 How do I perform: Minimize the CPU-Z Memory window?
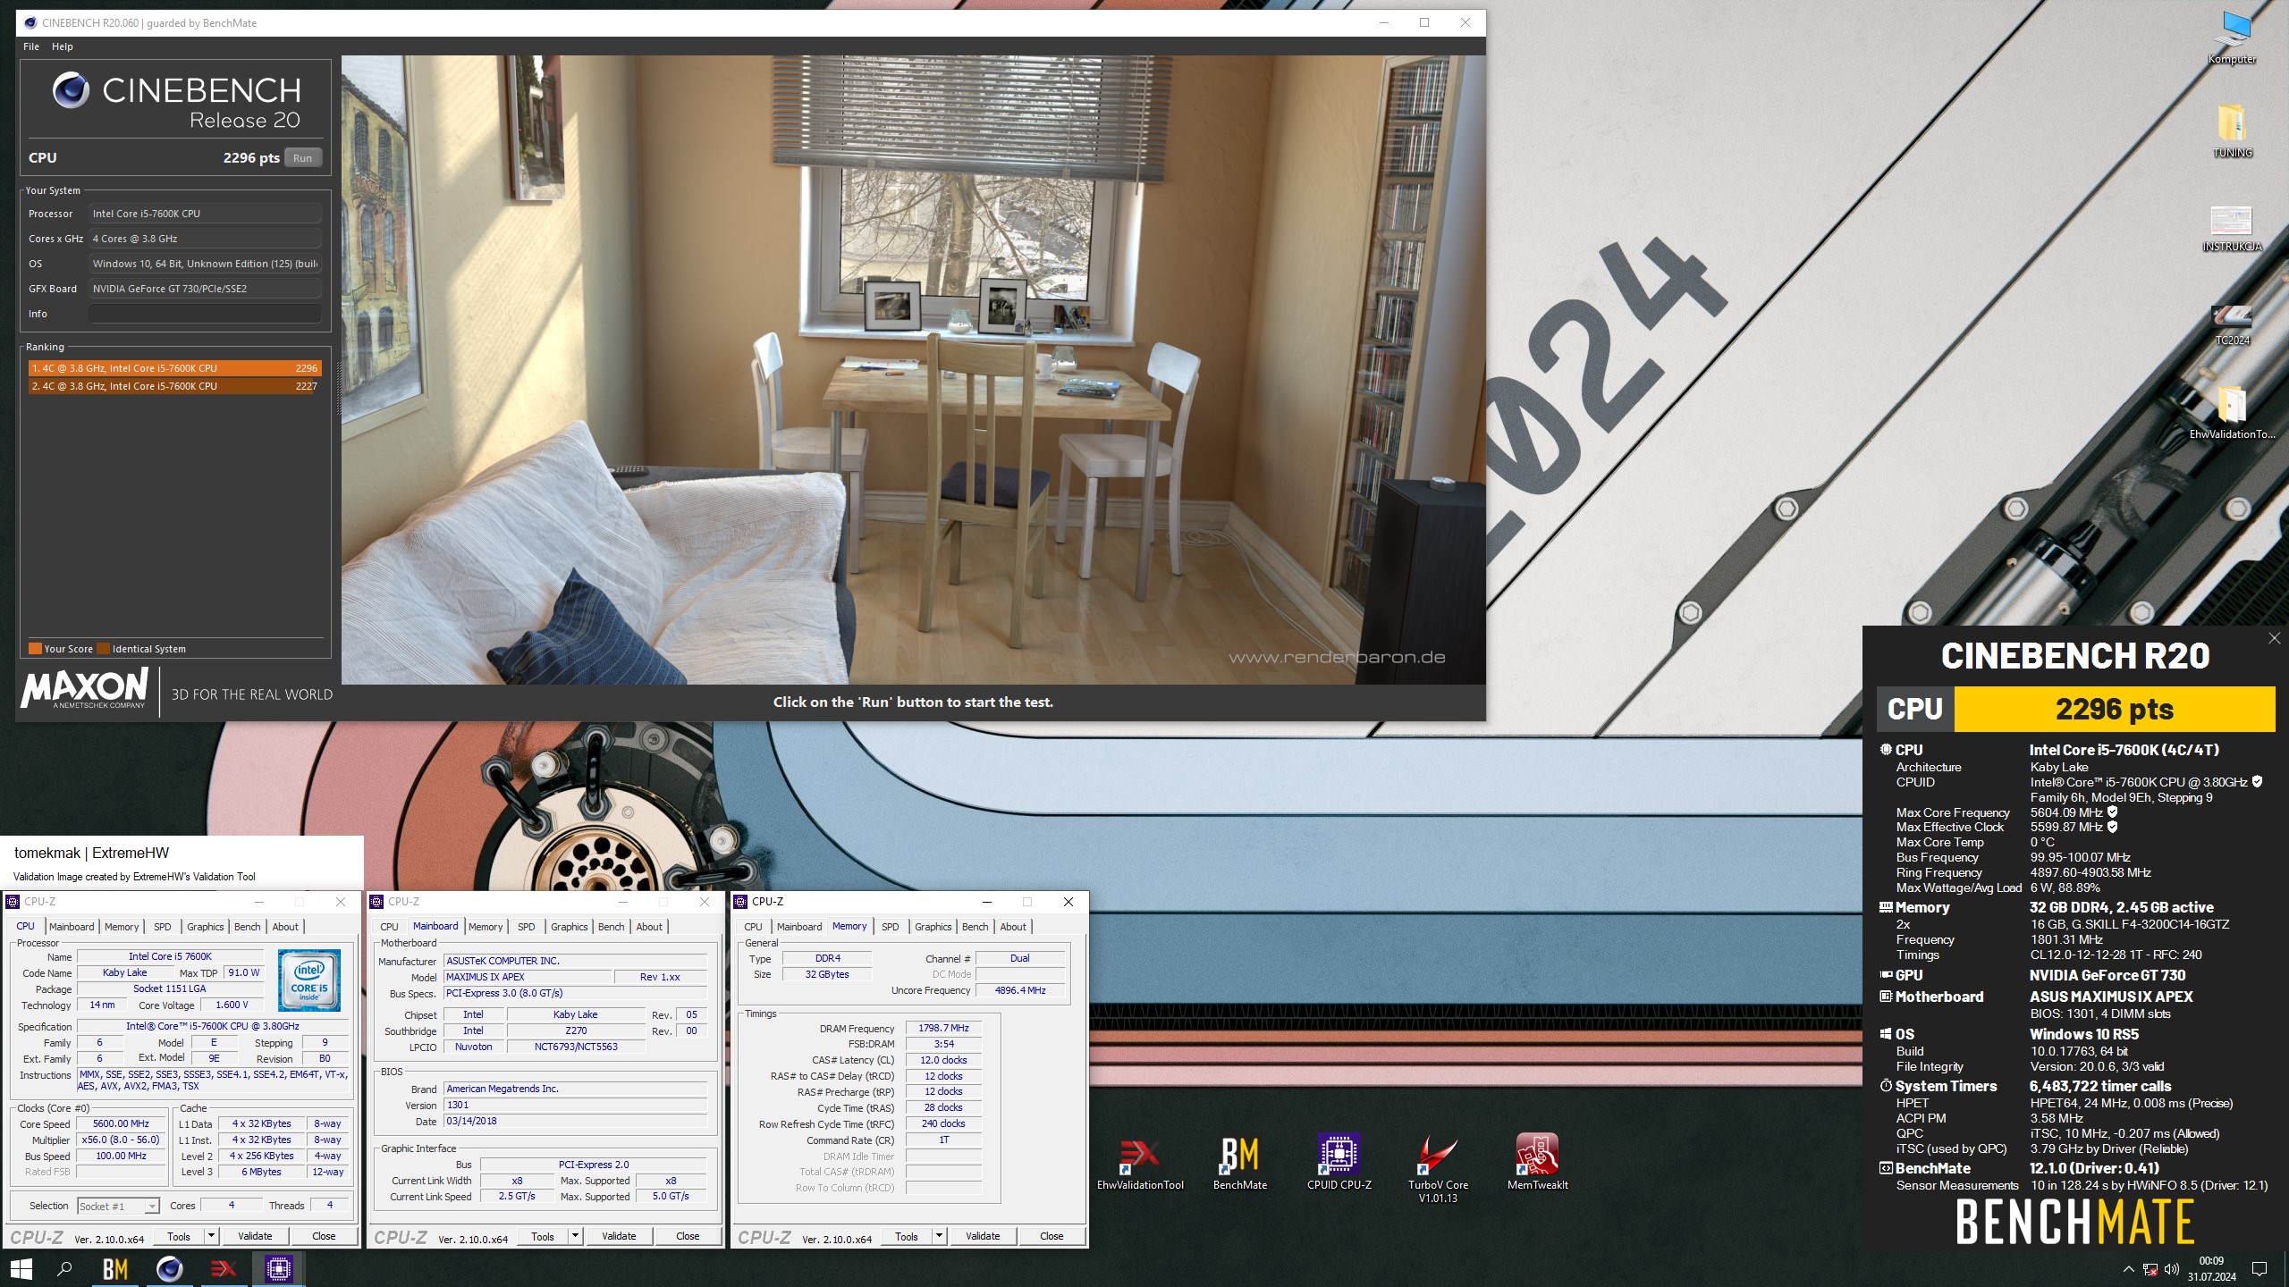tap(987, 902)
